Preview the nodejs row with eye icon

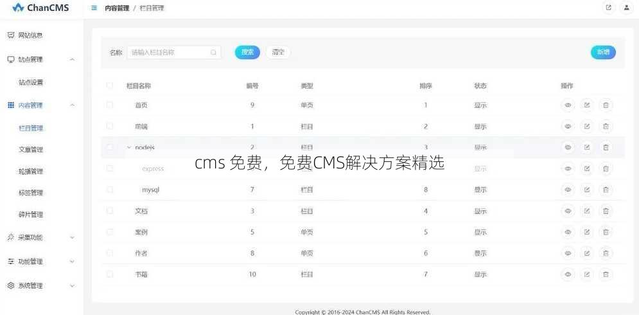pyautogui.click(x=568, y=147)
